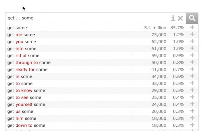Click plus icon beside "get into some"
204x131 pixels.
[x=192, y=48]
